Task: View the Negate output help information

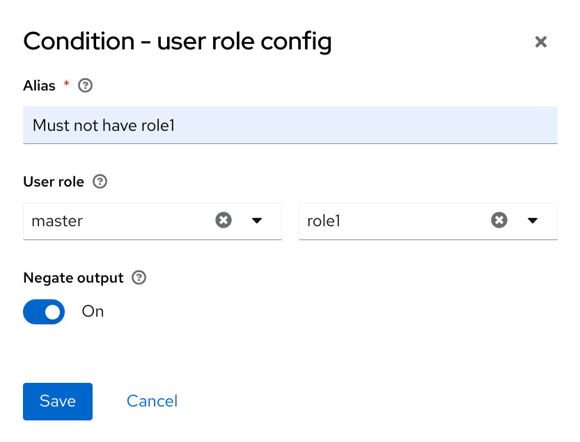Action: pyautogui.click(x=139, y=278)
